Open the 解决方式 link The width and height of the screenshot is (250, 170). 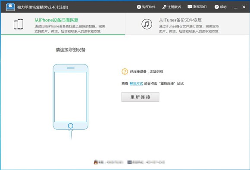(136, 83)
